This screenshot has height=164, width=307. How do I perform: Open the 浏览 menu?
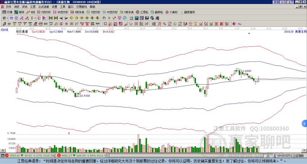(x=17, y=7)
